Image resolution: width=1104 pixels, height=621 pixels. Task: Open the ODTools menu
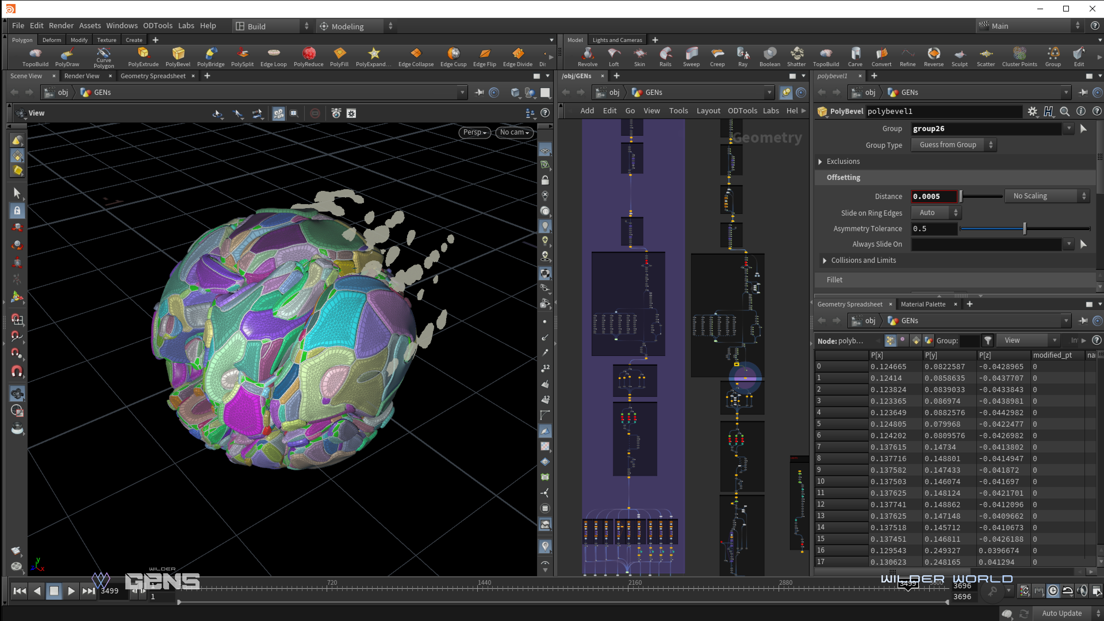coord(157,26)
